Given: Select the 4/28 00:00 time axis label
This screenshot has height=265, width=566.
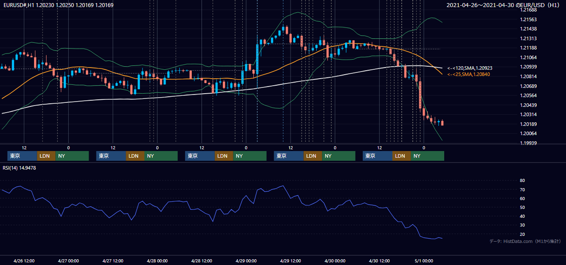Looking at the screenshot, I should pos(157,261).
